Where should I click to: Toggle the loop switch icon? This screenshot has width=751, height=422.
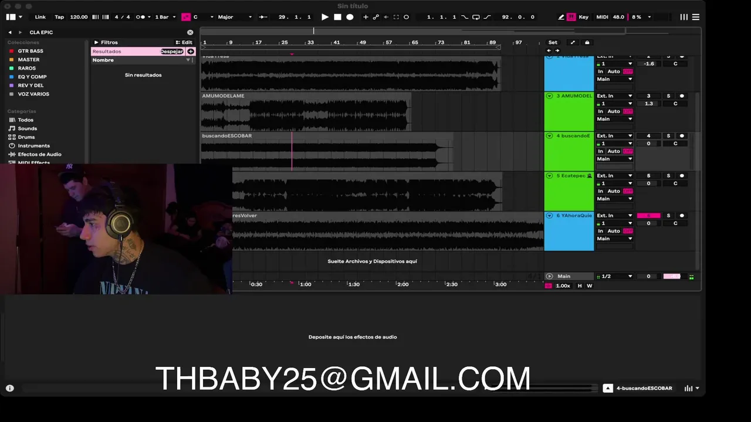475,17
